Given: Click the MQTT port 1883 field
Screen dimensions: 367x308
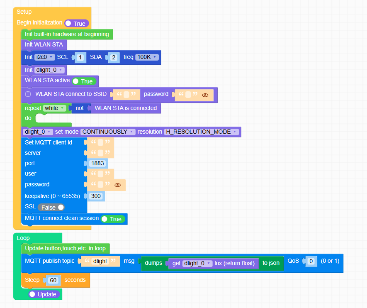Looking at the screenshot, I should click(x=97, y=163).
